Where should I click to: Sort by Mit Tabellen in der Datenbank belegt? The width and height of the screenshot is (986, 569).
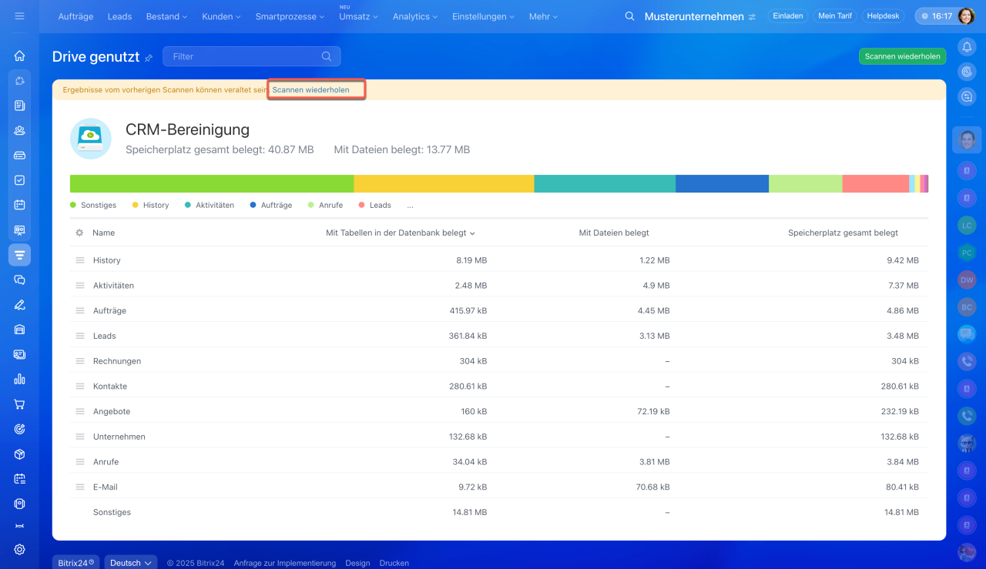coord(400,233)
